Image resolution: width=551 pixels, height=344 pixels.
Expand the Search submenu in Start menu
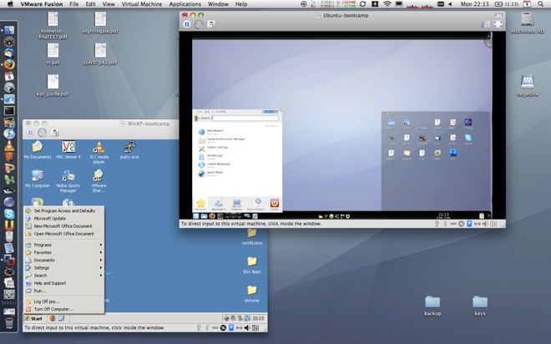coord(64,276)
